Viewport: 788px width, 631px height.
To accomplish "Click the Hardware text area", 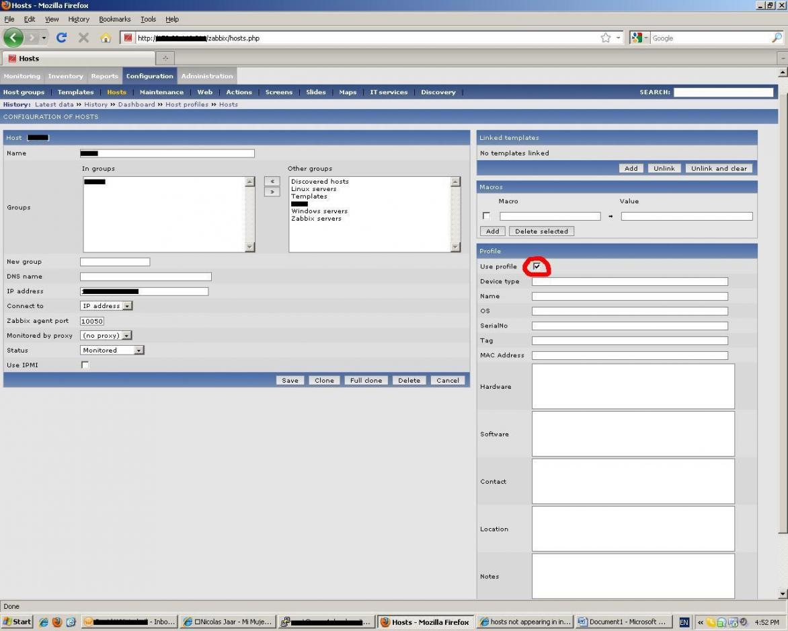I will point(633,386).
